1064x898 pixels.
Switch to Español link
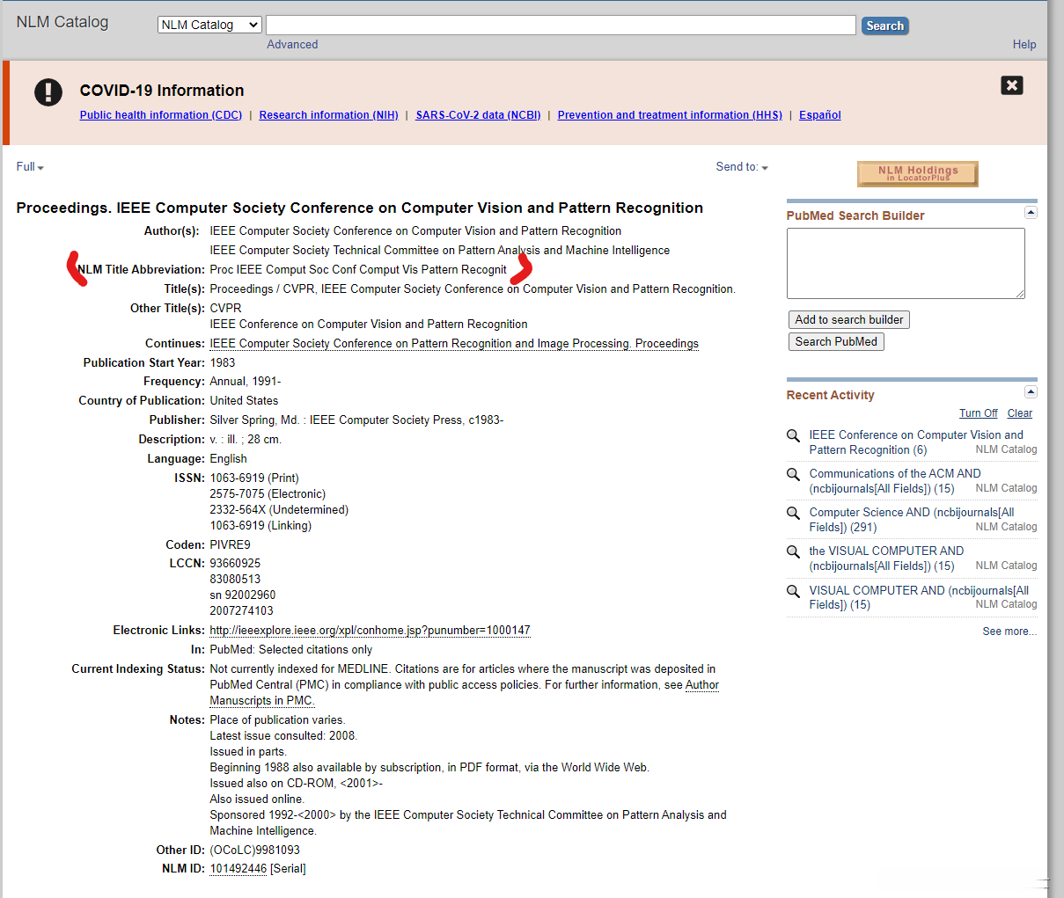click(x=820, y=115)
